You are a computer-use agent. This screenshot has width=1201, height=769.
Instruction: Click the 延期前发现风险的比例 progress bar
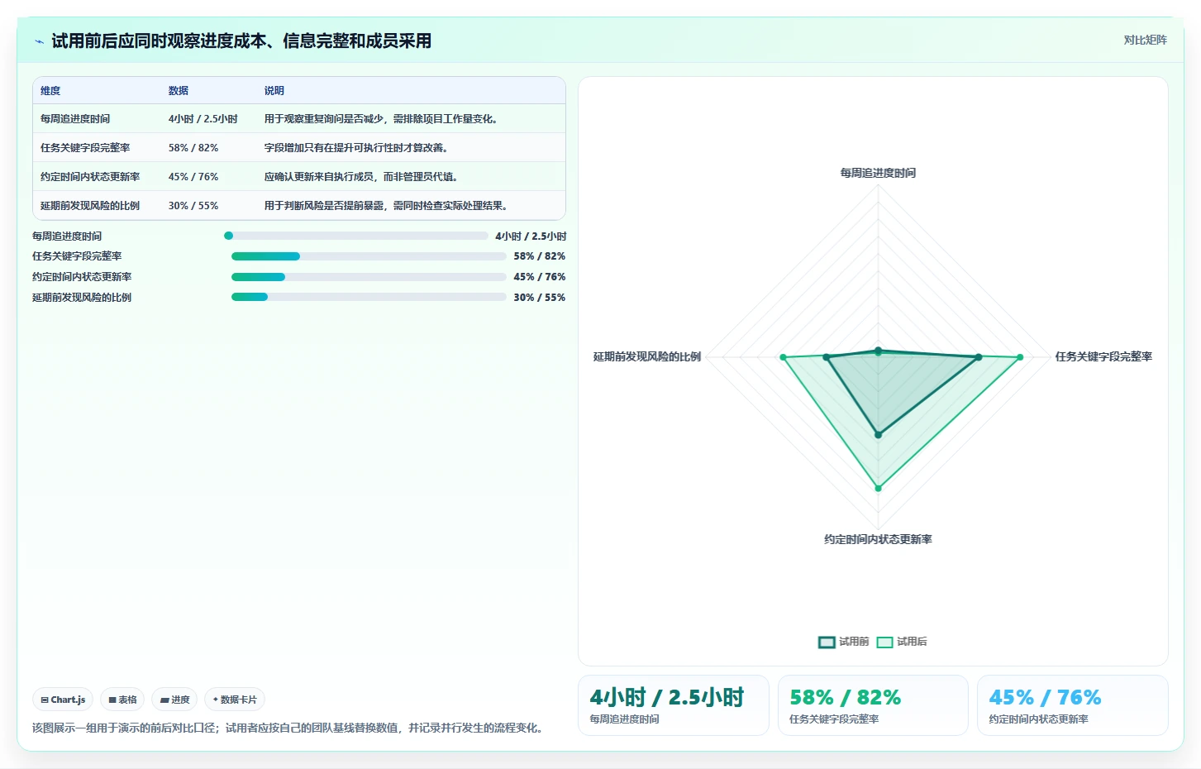[369, 298]
